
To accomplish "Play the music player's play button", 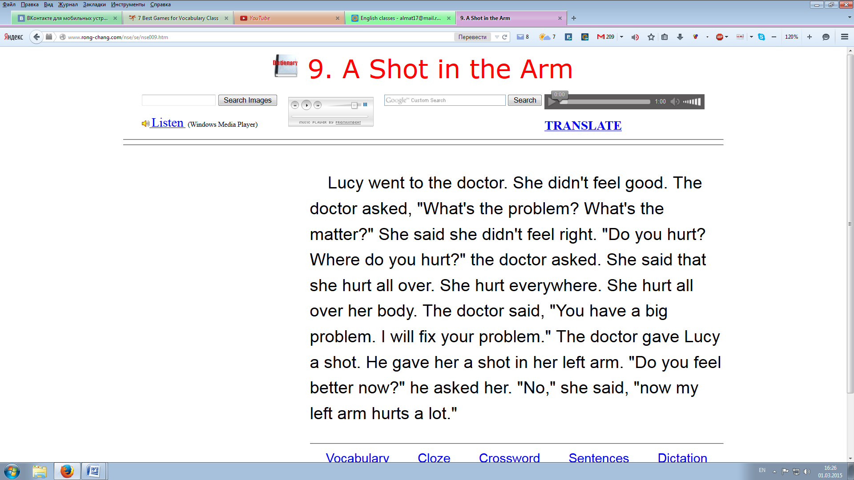I will pyautogui.click(x=306, y=105).
